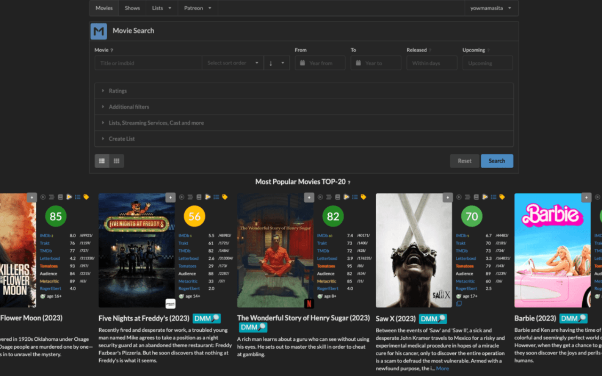Click DMM button under Henry Sugar title
Viewport: 602px width, 376px height.
point(253,328)
